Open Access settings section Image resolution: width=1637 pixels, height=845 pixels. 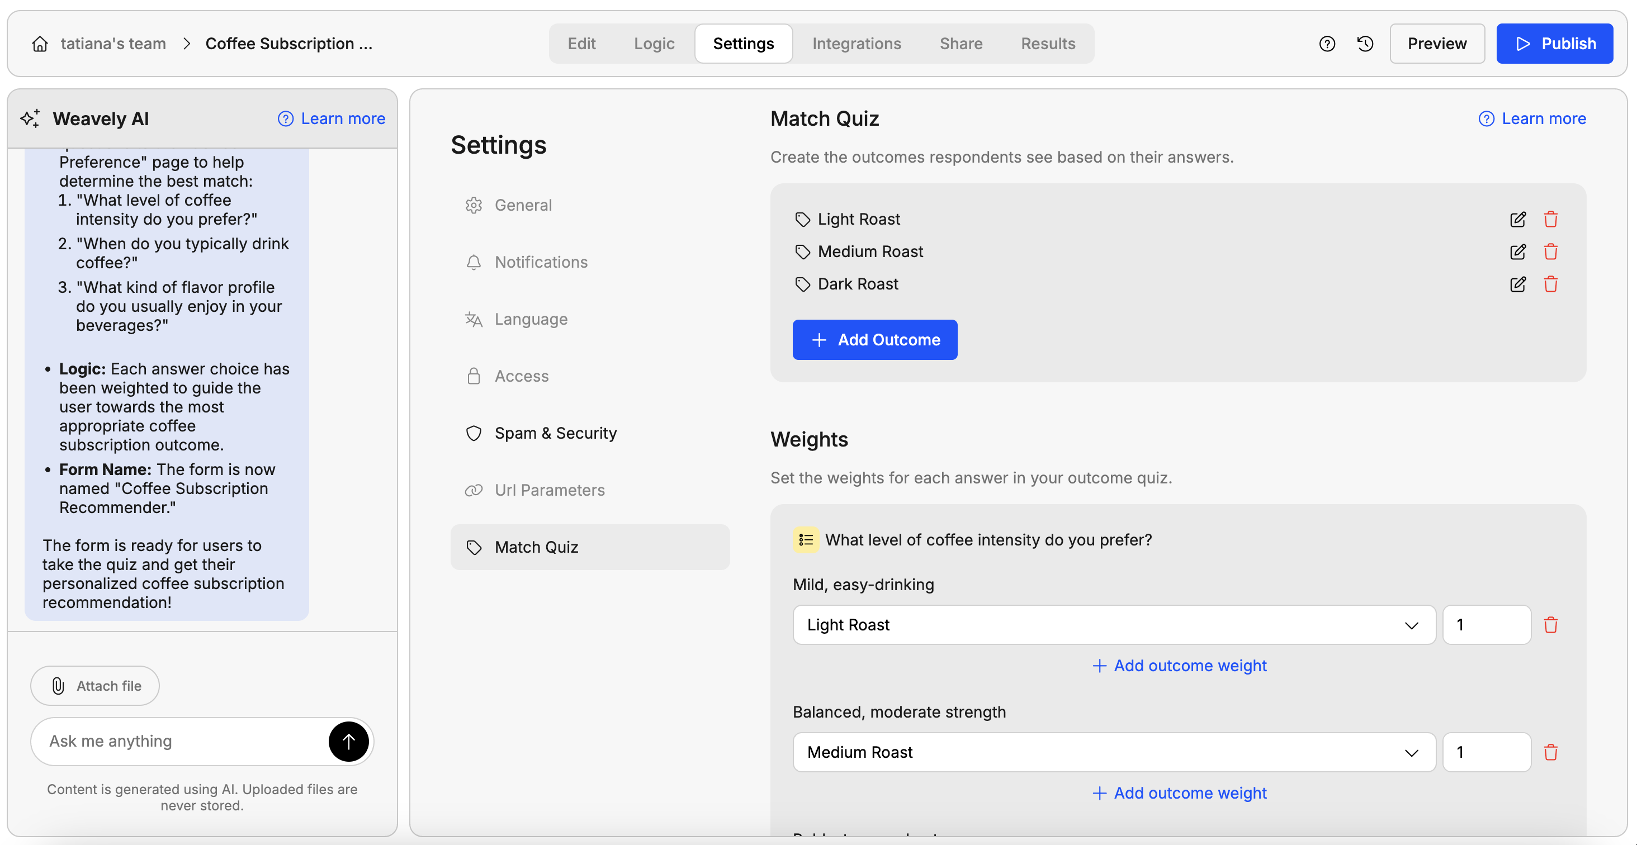(x=590, y=376)
